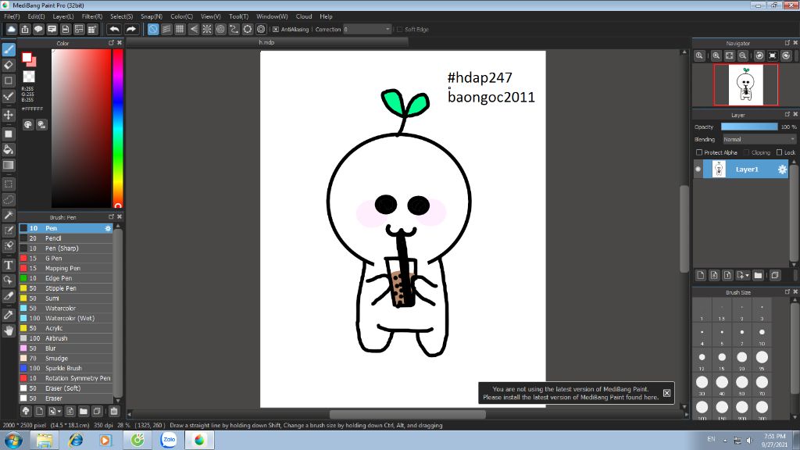Toggle the Soft Edge checkbox

click(399, 30)
